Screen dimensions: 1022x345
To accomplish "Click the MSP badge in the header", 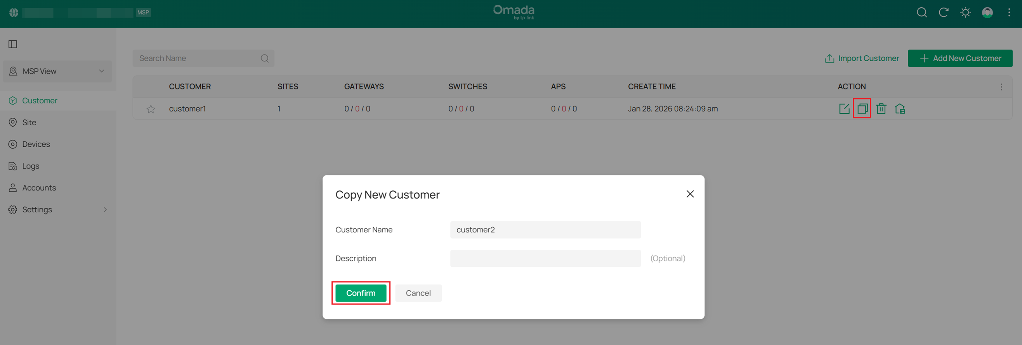I will click(x=143, y=13).
